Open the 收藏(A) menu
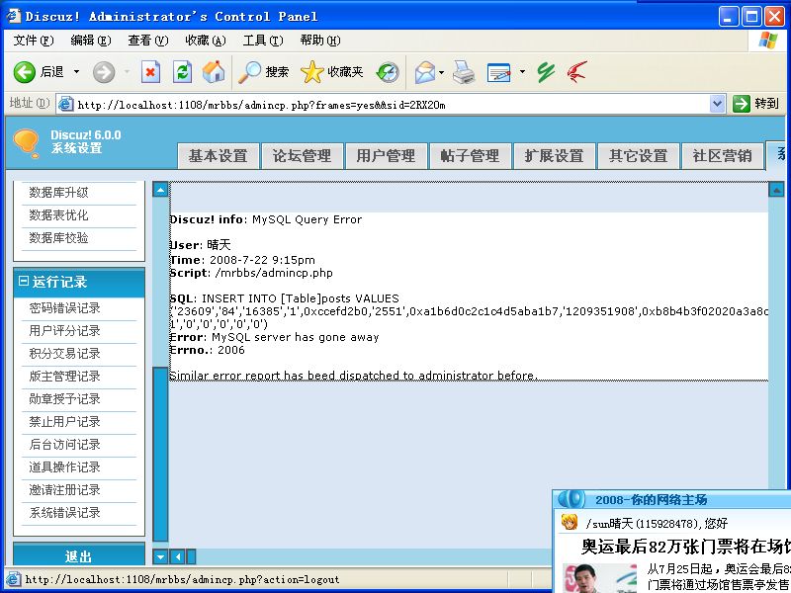 coord(206,41)
